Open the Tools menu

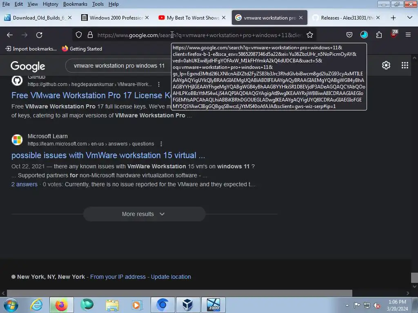[x=98, y=4]
